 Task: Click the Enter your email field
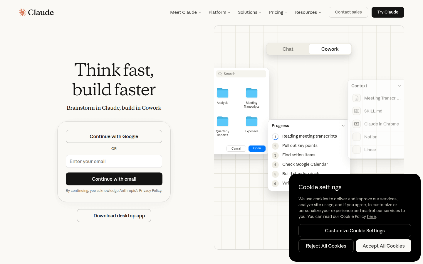pyautogui.click(x=114, y=161)
